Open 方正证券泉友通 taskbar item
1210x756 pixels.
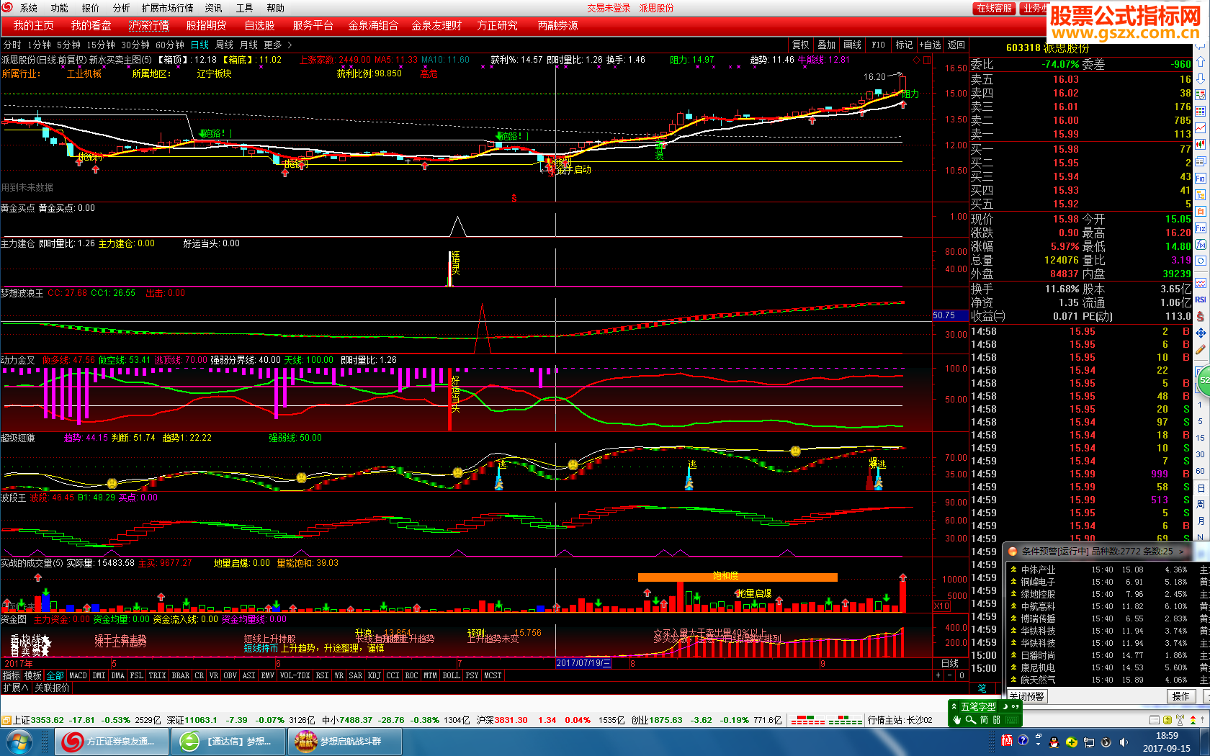pos(112,741)
